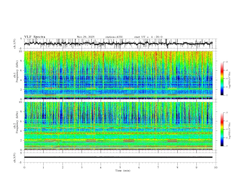Click the 'ch.1(V)' axis label at top
The height and width of the screenshot is (188, 243).
tap(15, 44)
